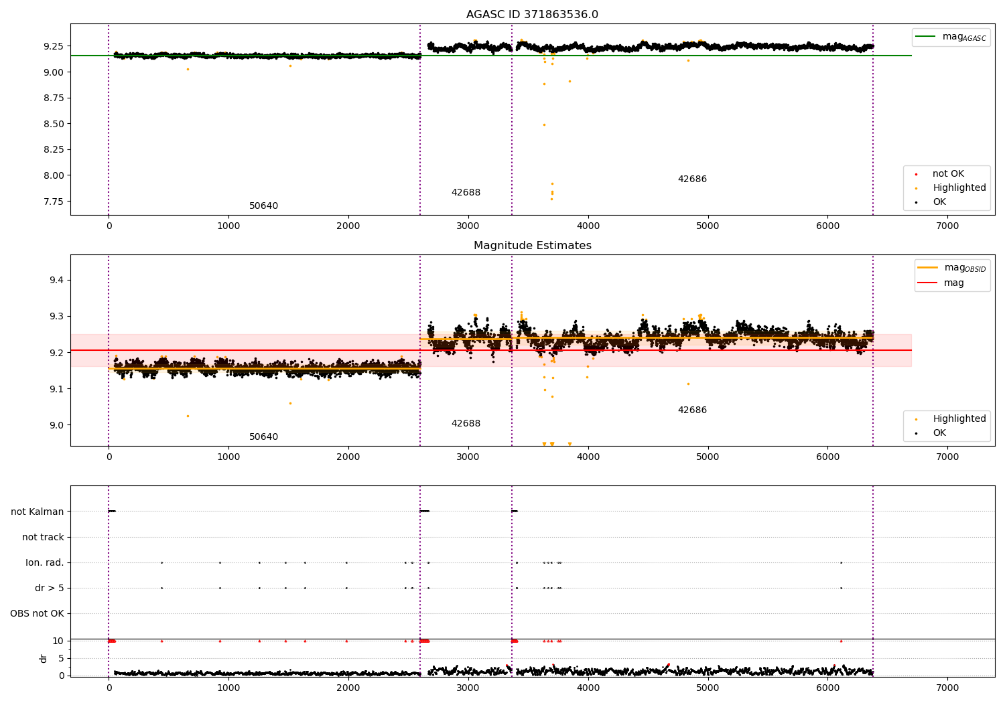Click the 'dr' axis label on bottom plot
Viewport: 1005px width, 703px height.
pyautogui.click(x=44, y=658)
